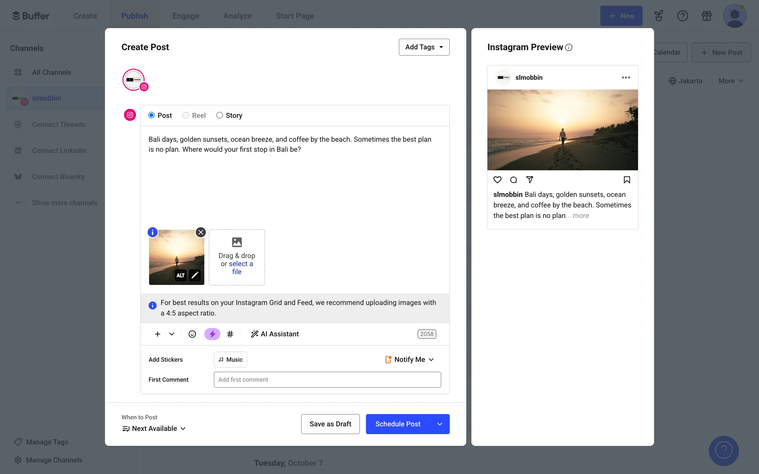Click the purple lightning integrations icon
This screenshot has width=759, height=474.
(212, 334)
